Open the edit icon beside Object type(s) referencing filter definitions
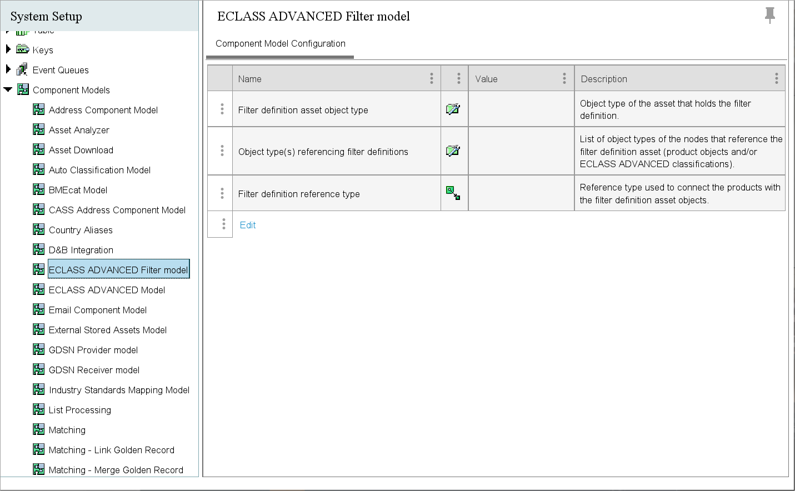The image size is (795, 491). 454,151
